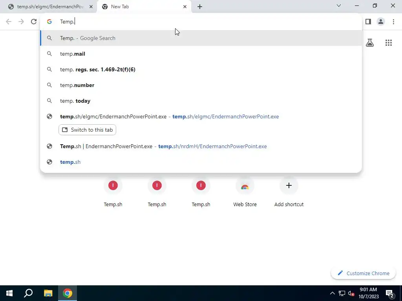Open the third Temp.sh shortcut
The width and height of the screenshot is (402, 301).
pyautogui.click(x=201, y=191)
